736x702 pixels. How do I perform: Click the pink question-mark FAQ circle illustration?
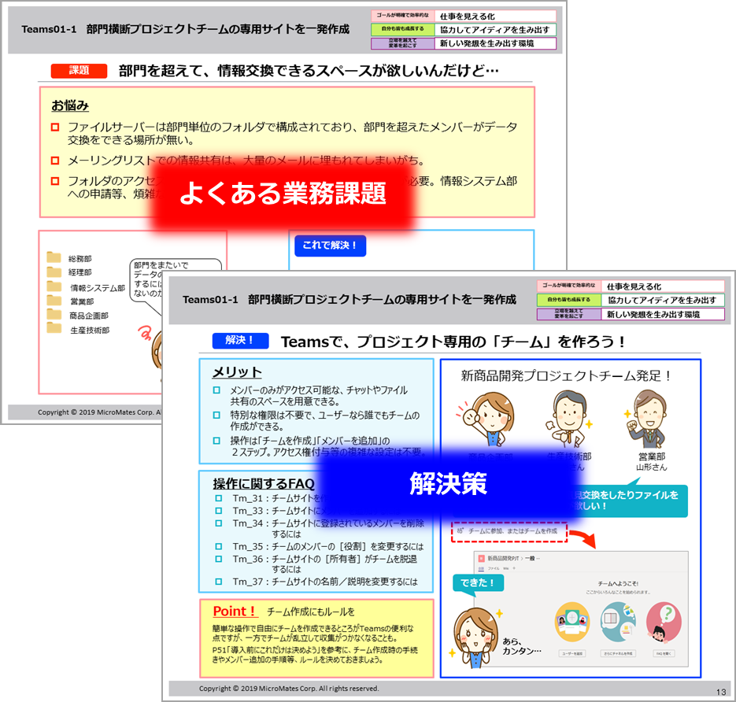point(664,623)
